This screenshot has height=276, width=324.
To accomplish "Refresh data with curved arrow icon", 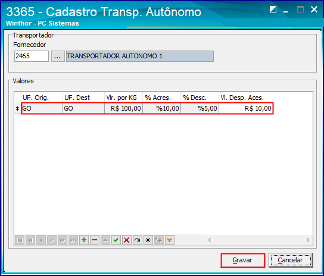I will (x=138, y=240).
